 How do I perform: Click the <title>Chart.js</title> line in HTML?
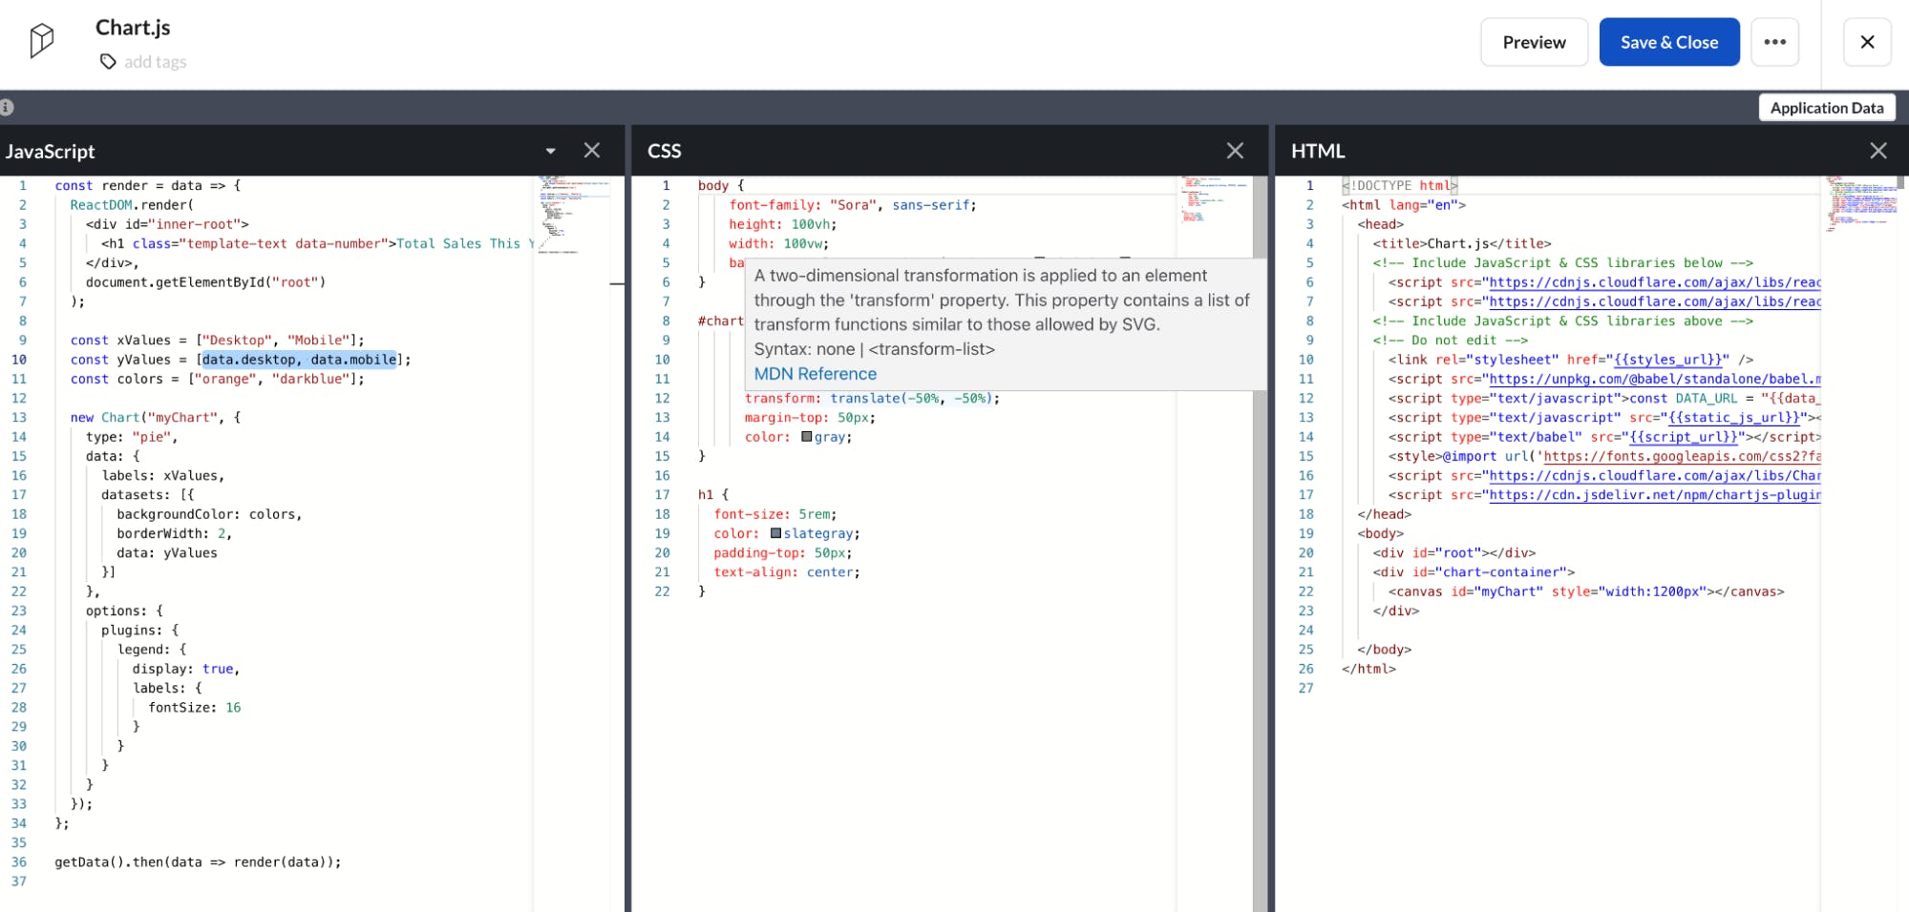click(x=1462, y=244)
